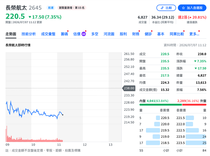Select the 多空 tab
This screenshot has height=156, width=210.
(95, 34)
